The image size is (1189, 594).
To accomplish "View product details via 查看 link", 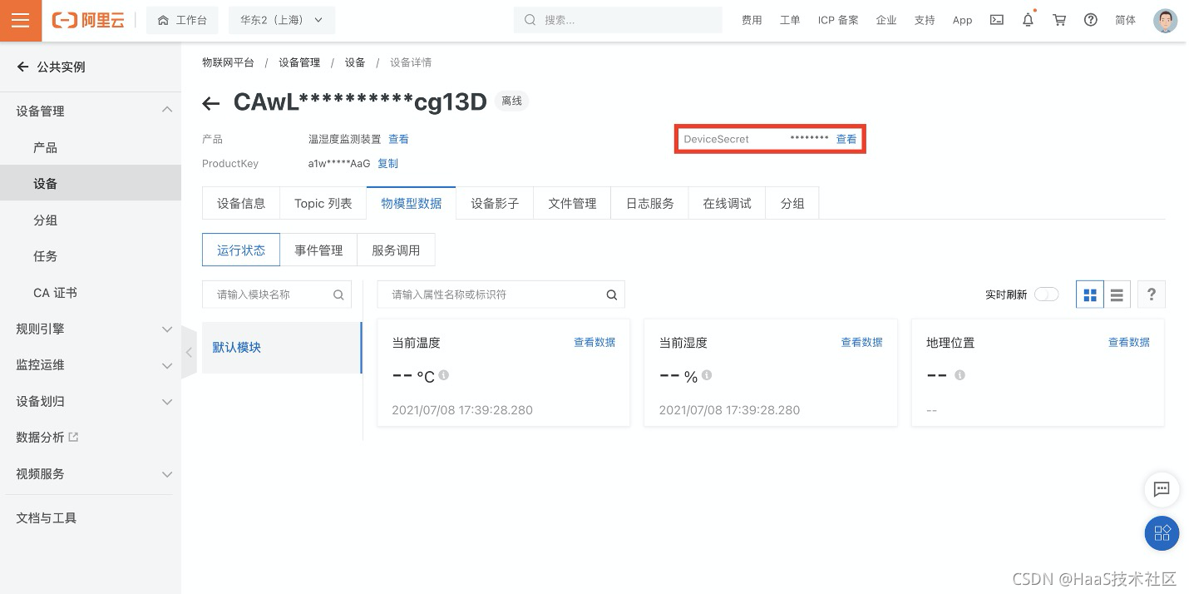I will (x=398, y=139).
